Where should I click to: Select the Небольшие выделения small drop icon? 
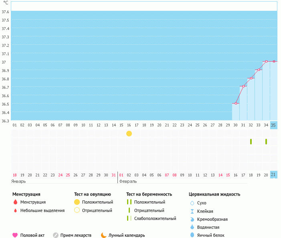[15, 210]
